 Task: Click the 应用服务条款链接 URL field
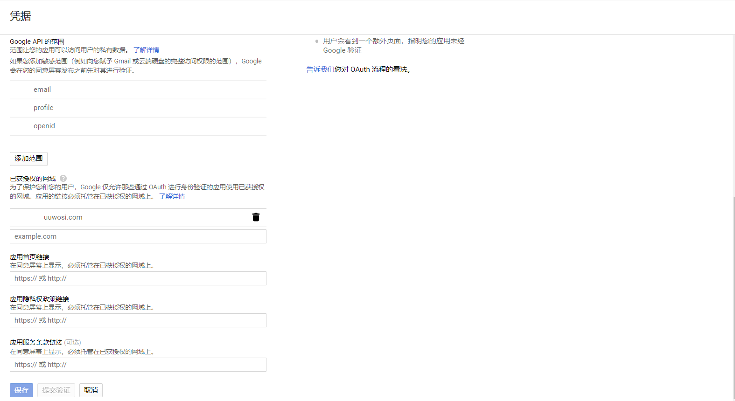tap(138, 365)
